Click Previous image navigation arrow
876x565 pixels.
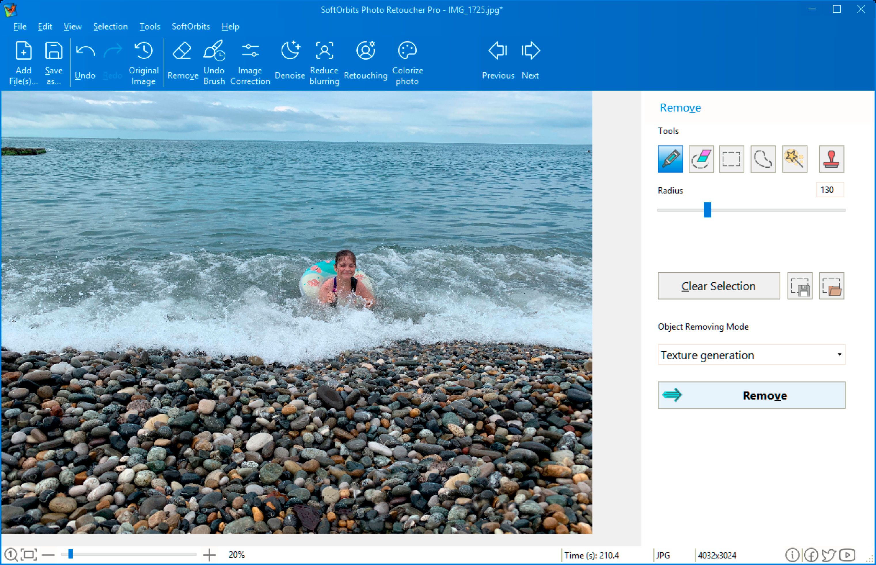pos(497,61)
